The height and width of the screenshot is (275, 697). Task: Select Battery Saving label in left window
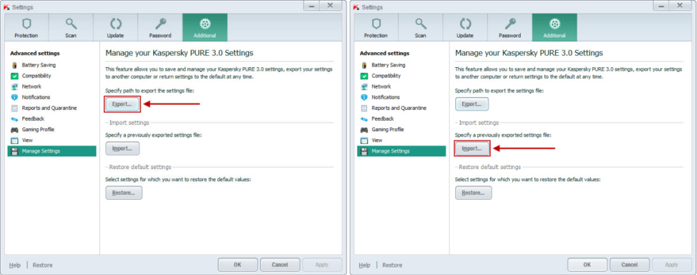pos(39,65)
